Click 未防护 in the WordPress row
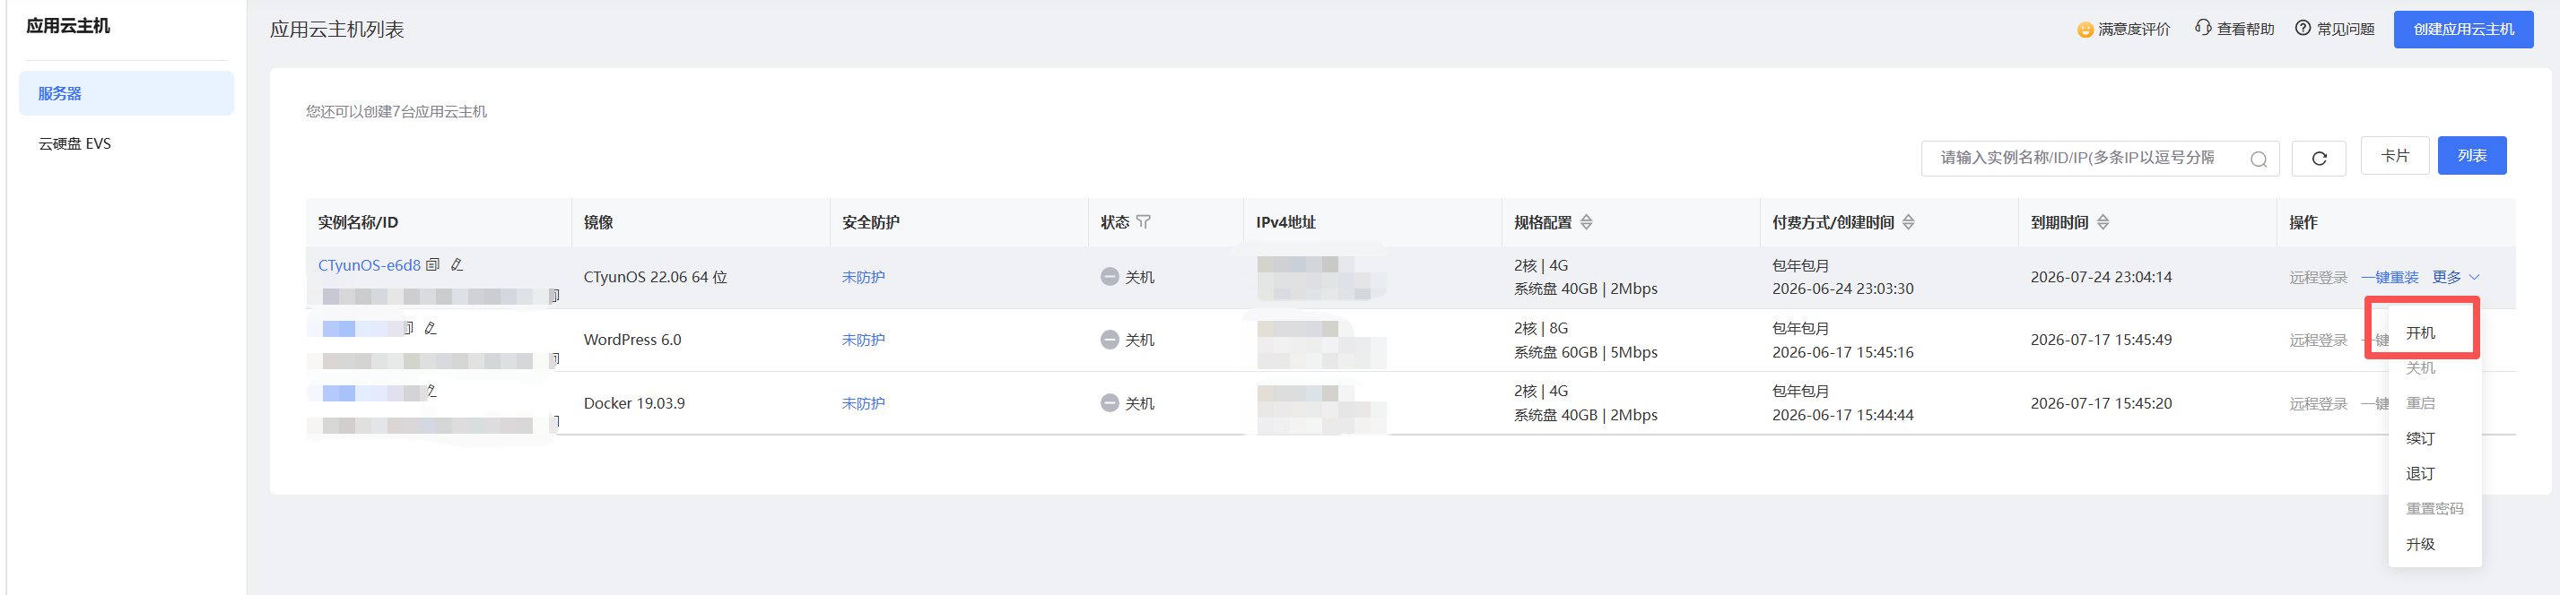The width and height of the screenshot is (2560, 595). (864, 340)
